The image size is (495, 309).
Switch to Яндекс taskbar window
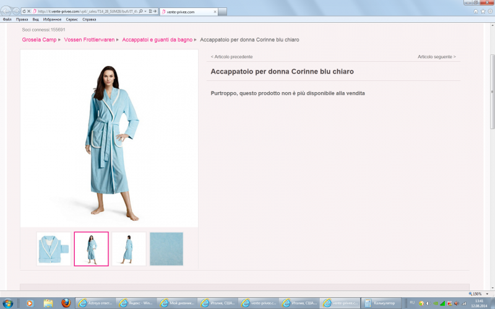click(x=136, y=303)
